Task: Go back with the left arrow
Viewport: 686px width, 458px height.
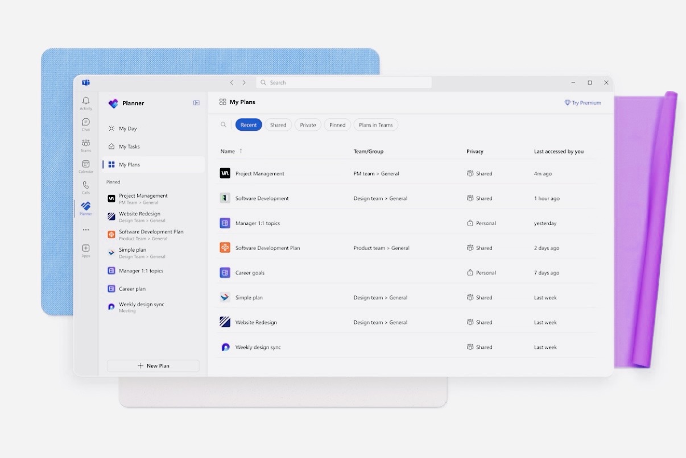Action: click(232, 82)
